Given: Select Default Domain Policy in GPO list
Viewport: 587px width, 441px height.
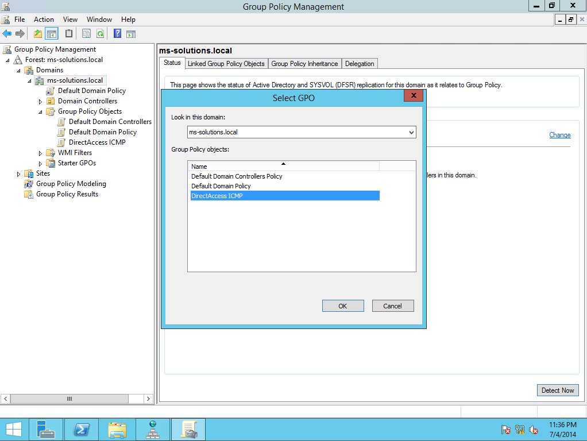Looking at the screenshot, I should (221, 186).
